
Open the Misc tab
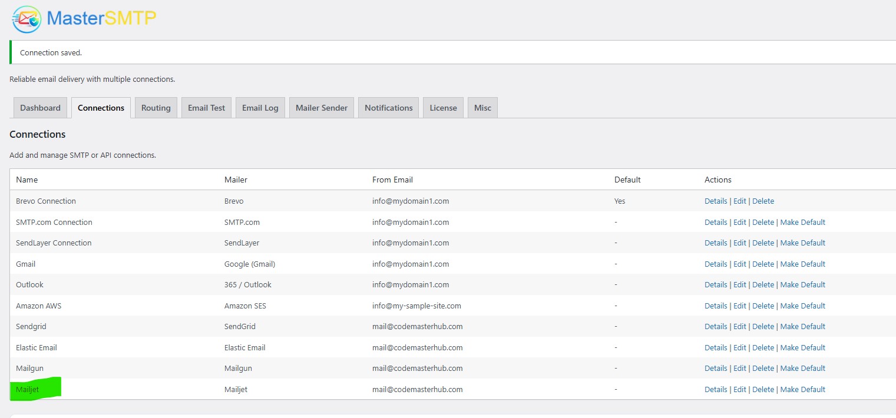click(482, 108)
